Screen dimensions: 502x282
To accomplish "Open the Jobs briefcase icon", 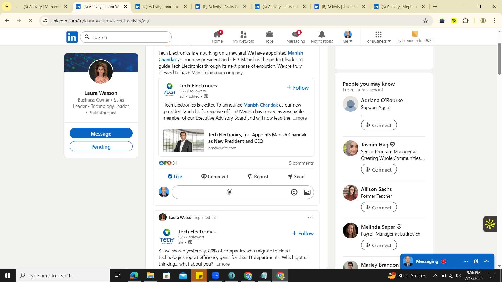I will [269, 37].
